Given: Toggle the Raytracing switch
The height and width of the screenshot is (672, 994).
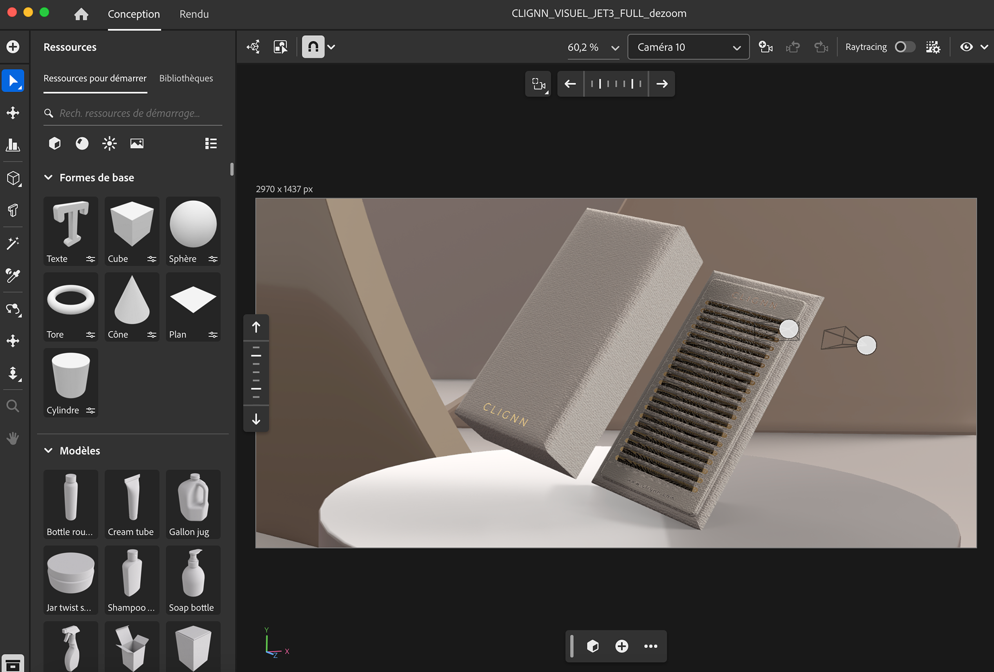Looking at the screenshot, I should [x=904, y=47].
